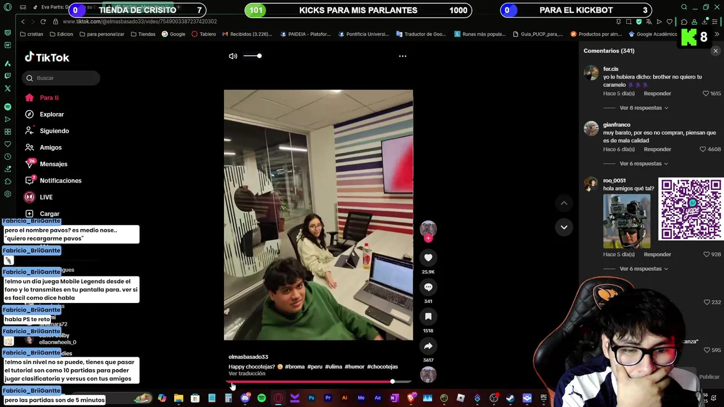The height and width of the screenshot is (407, 724).
Task: Mute the TikTok video sound
Action: click(x=233, y=56)
